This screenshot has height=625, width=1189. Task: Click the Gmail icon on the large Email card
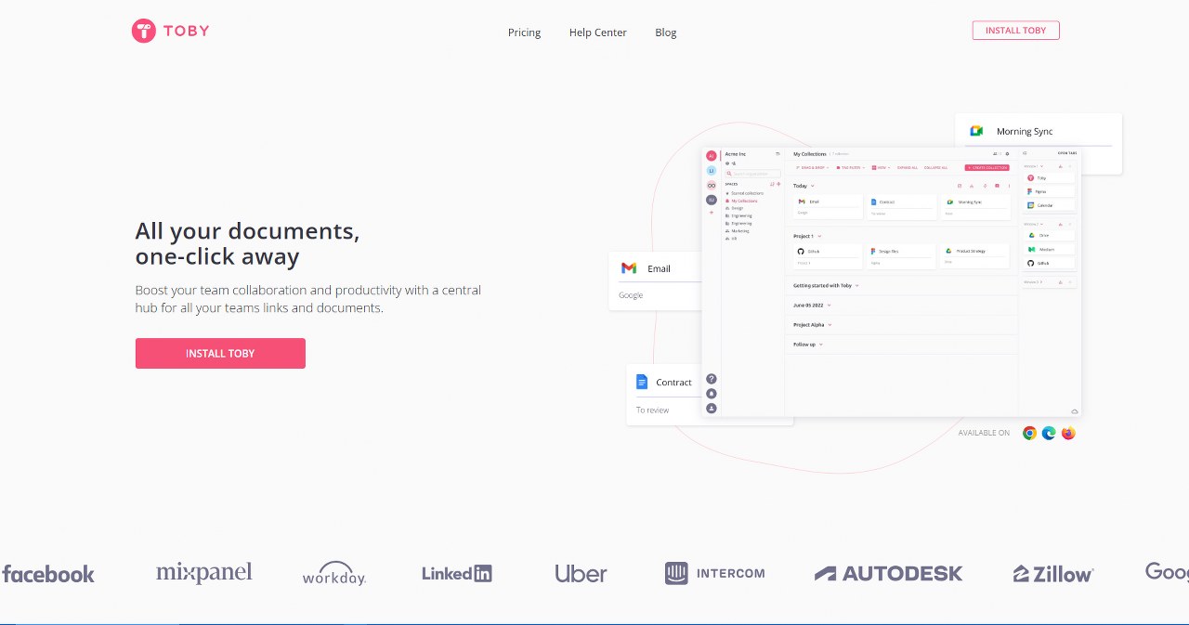(629, 268)
